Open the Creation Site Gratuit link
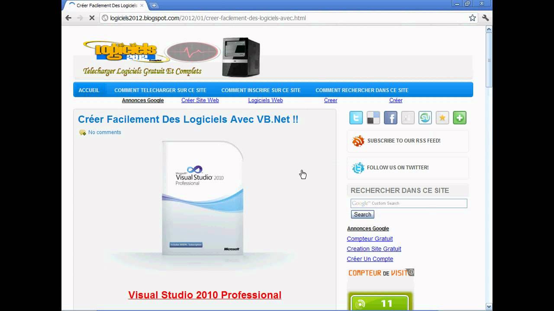 point(374,249)
